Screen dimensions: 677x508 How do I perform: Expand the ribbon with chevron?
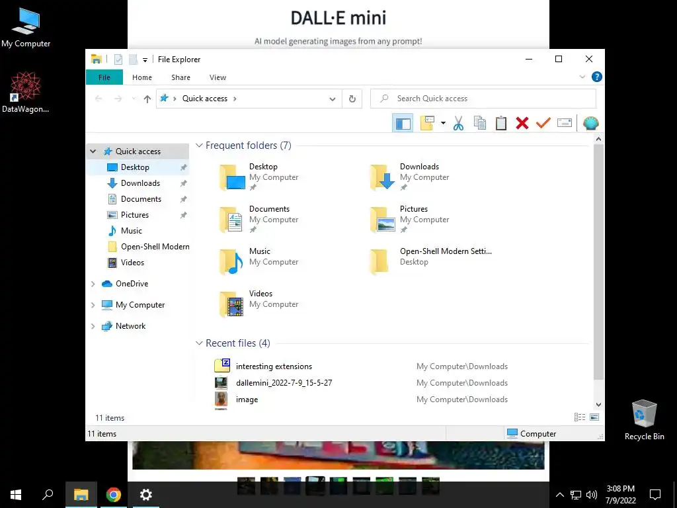(582, 77)
